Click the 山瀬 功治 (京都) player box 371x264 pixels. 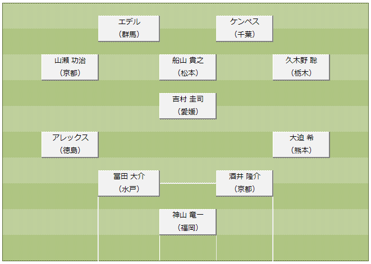pyautogui.click(x=70, y=67)
